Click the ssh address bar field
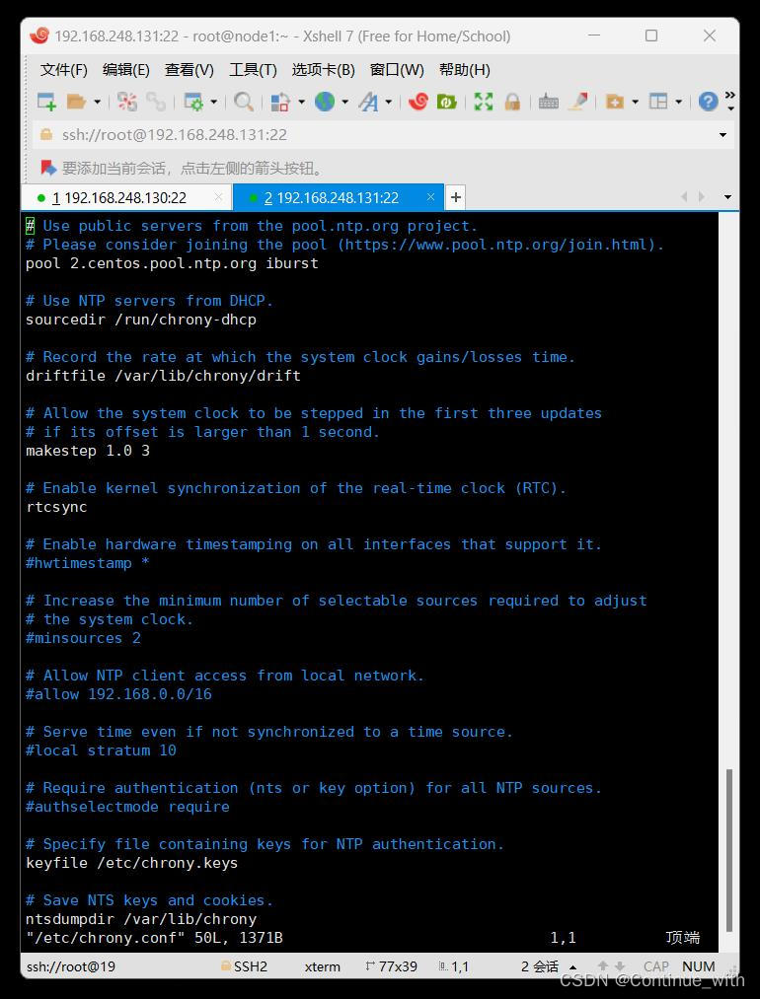The image size is (760, 999). pos(383,135)
